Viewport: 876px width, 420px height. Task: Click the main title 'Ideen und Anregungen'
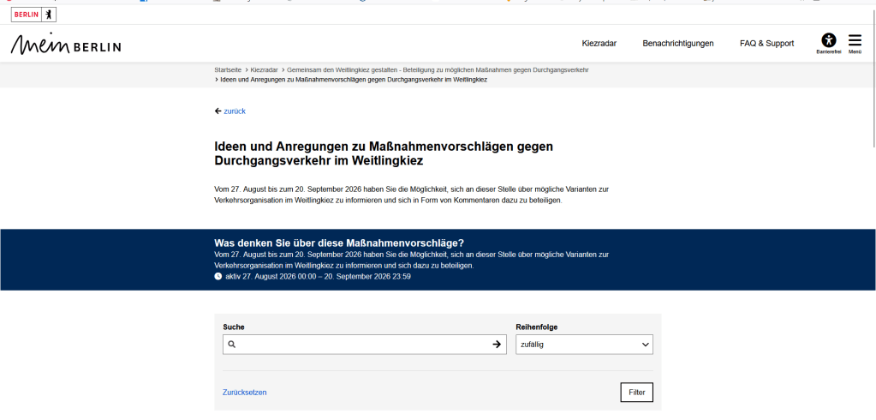[x=384, y=153]
